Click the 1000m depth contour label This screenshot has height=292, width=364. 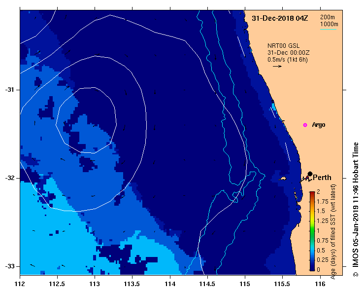pos(329,24)
